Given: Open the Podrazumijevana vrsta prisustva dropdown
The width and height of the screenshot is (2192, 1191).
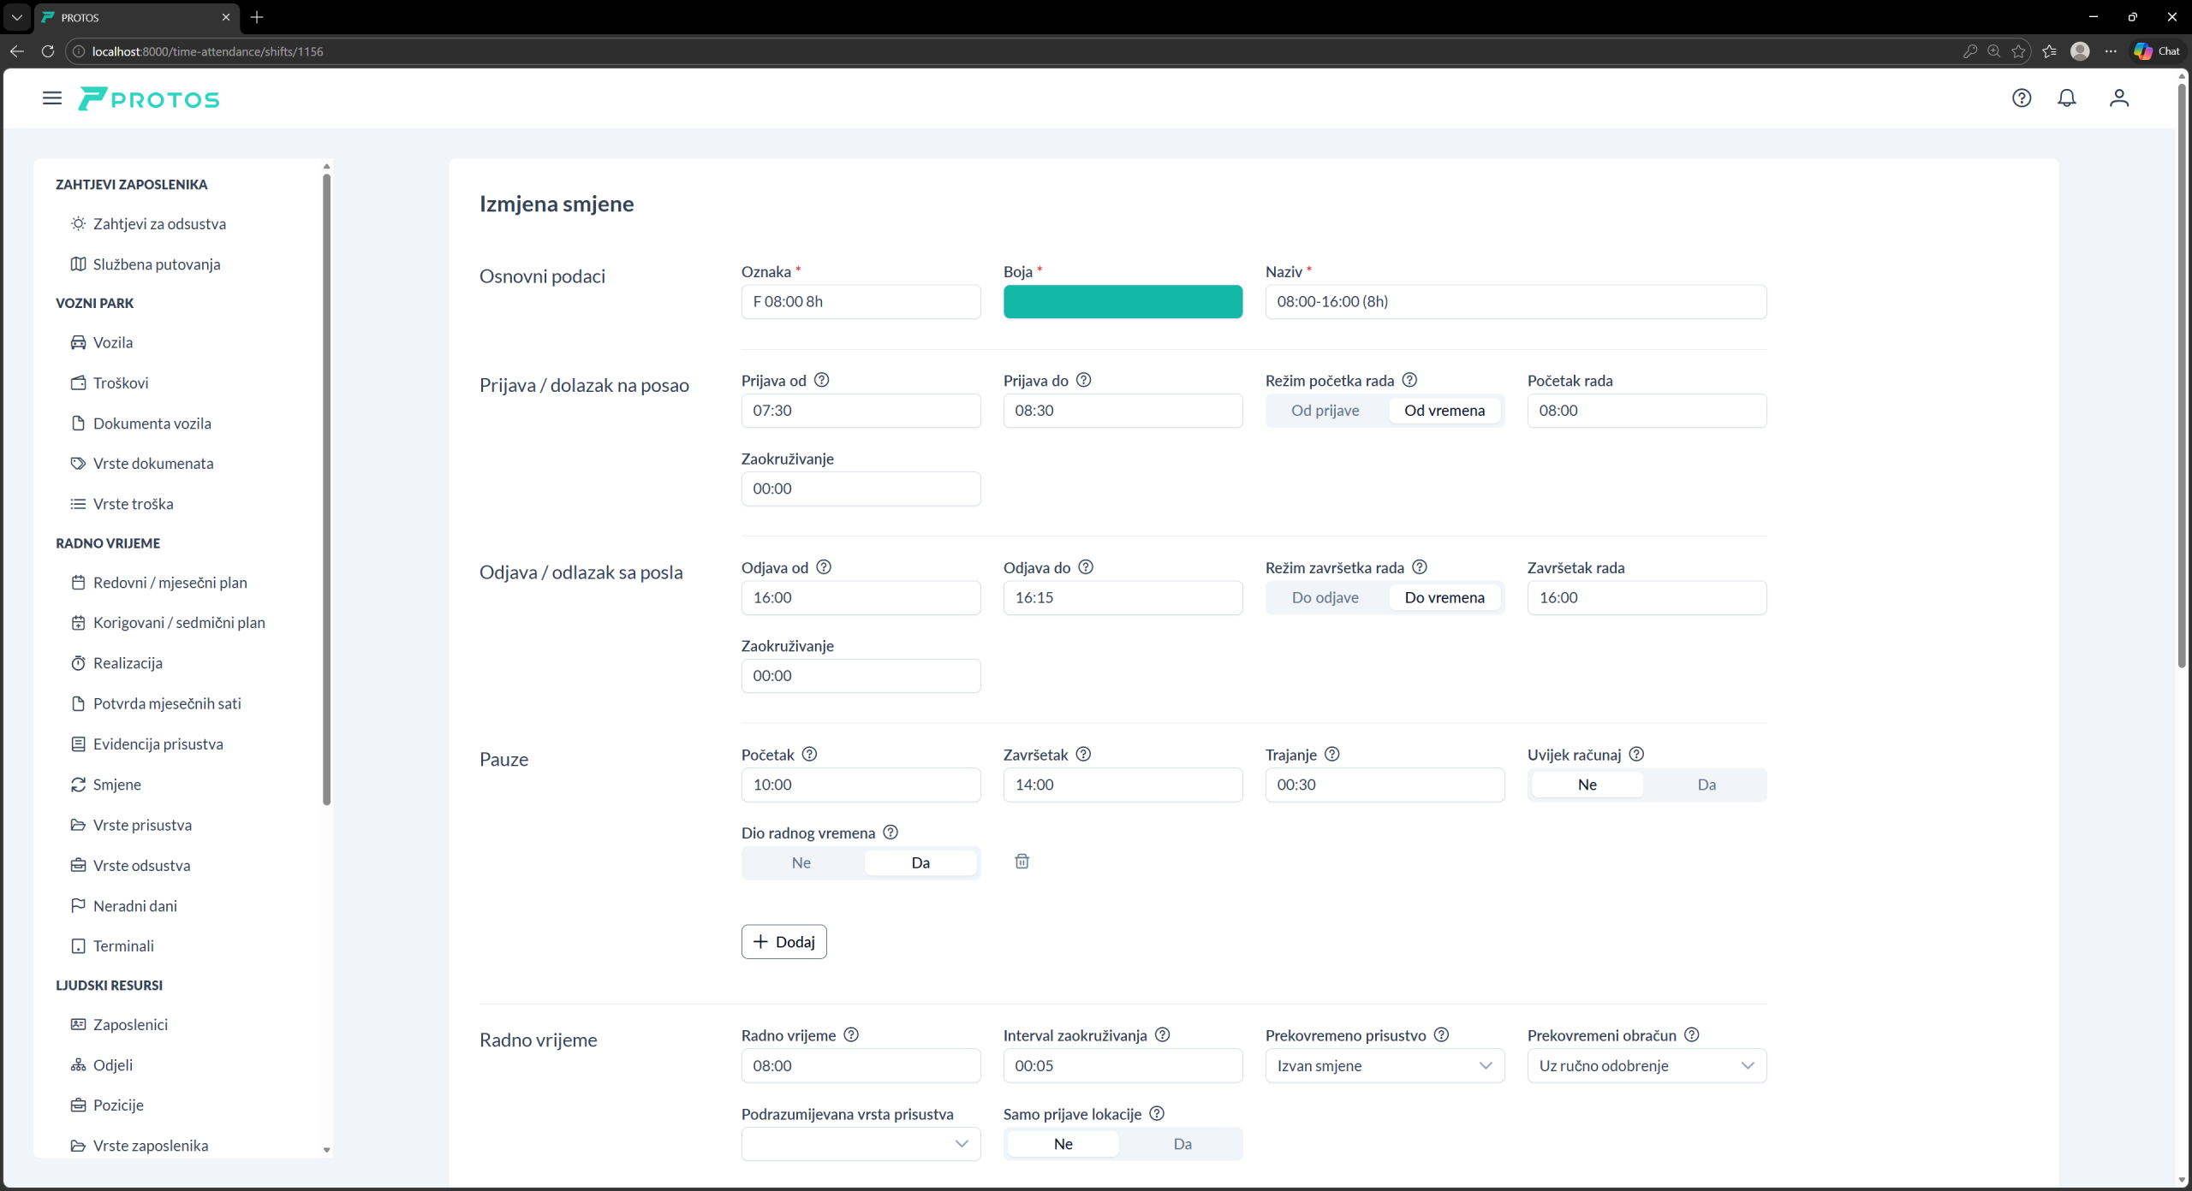Looking at the screenshot, I should 861,1144.
